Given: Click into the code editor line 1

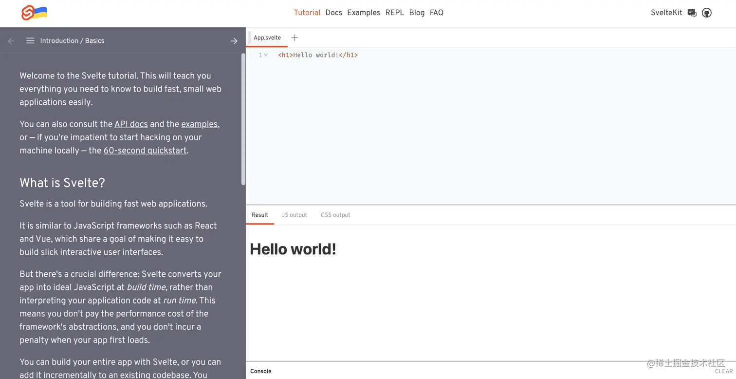Looking at the screenshot, I should [318, 55].
